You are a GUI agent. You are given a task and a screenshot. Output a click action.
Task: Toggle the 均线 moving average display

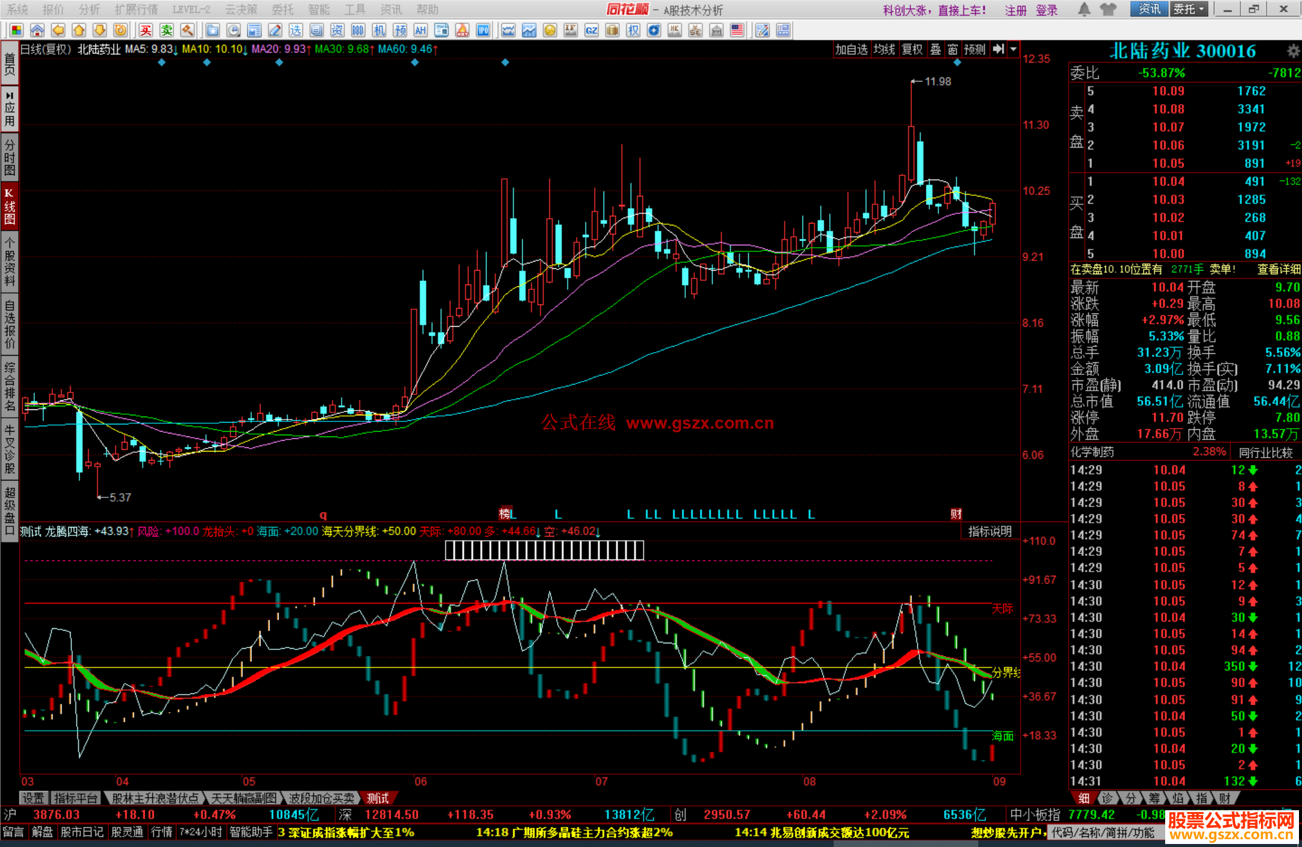pos(884,49)
